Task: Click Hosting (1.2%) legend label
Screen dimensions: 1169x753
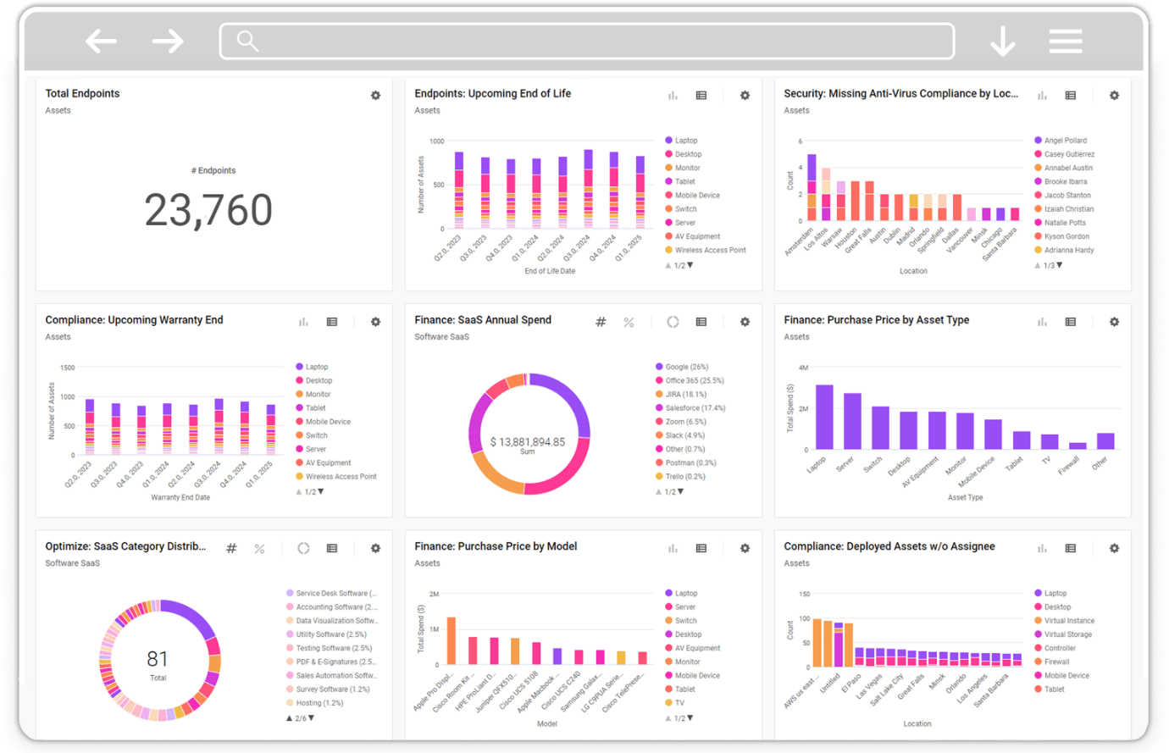Action: coord(319,703)
